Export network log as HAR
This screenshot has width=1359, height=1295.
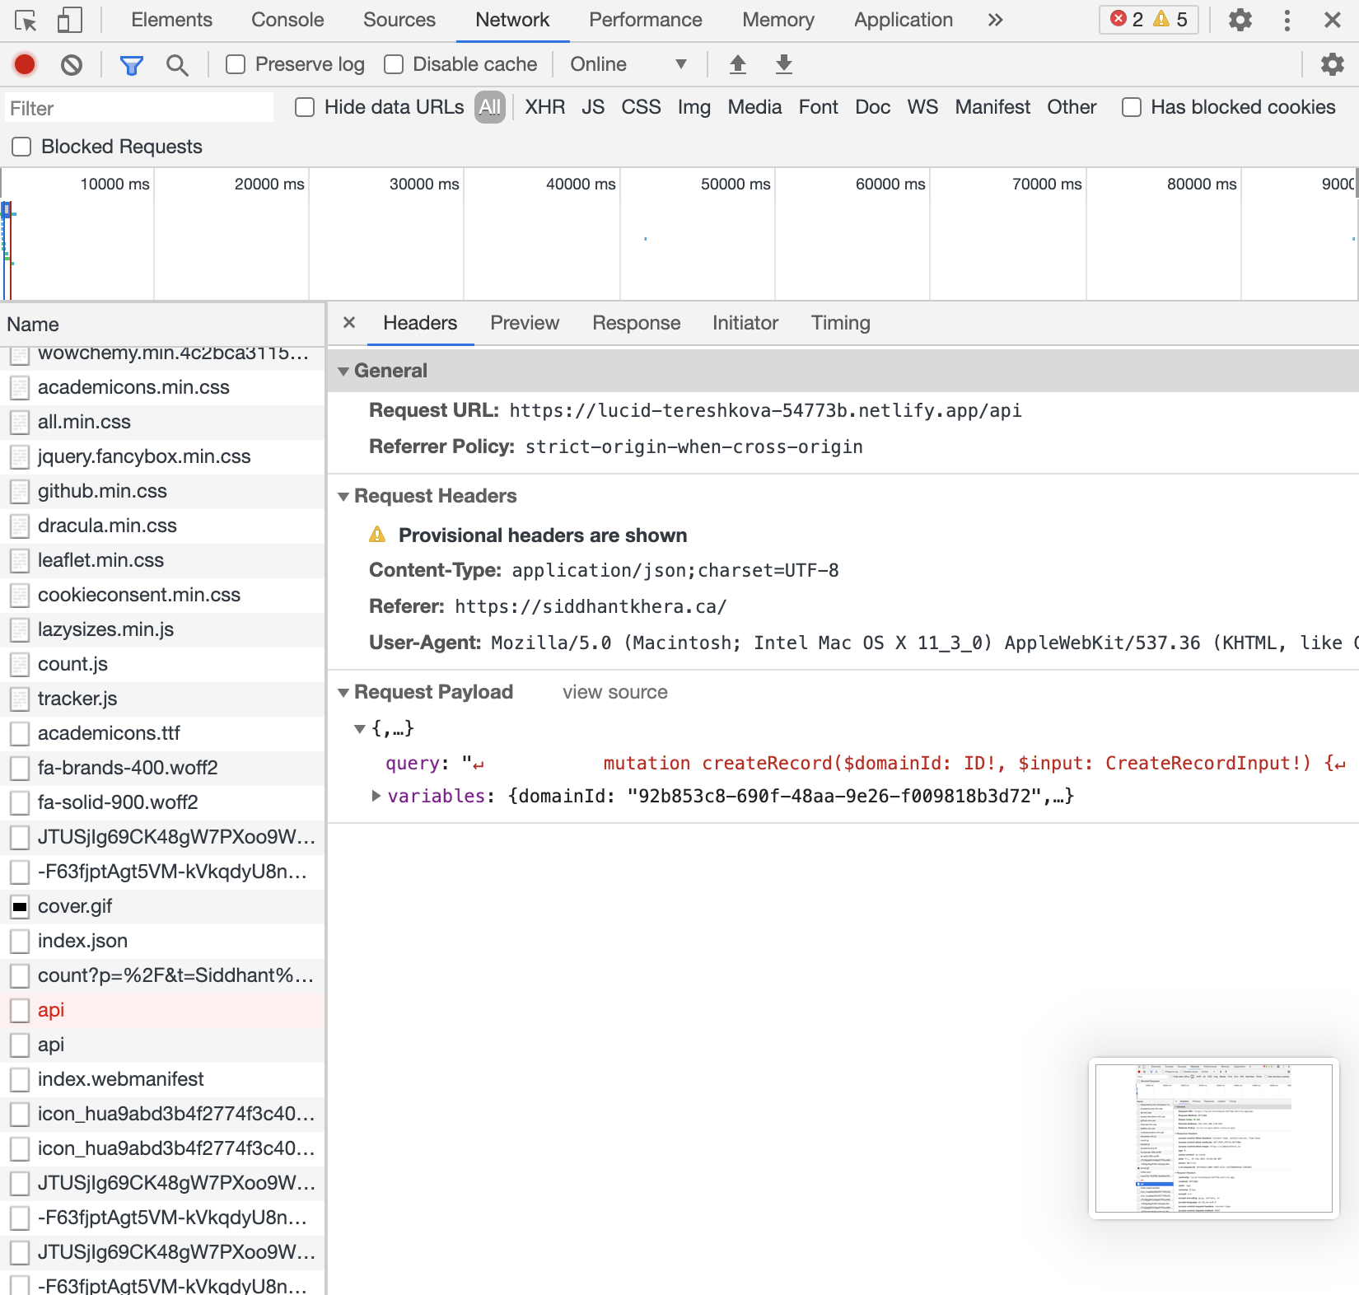(x=783, y=64)
